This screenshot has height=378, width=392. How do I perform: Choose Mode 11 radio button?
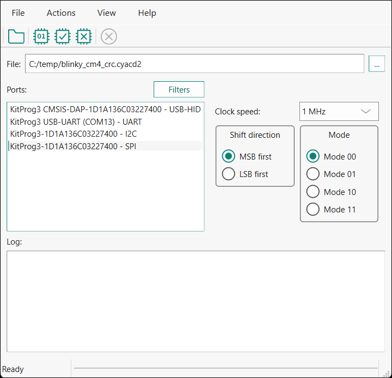pyautogui.click(x=313, y=209)
